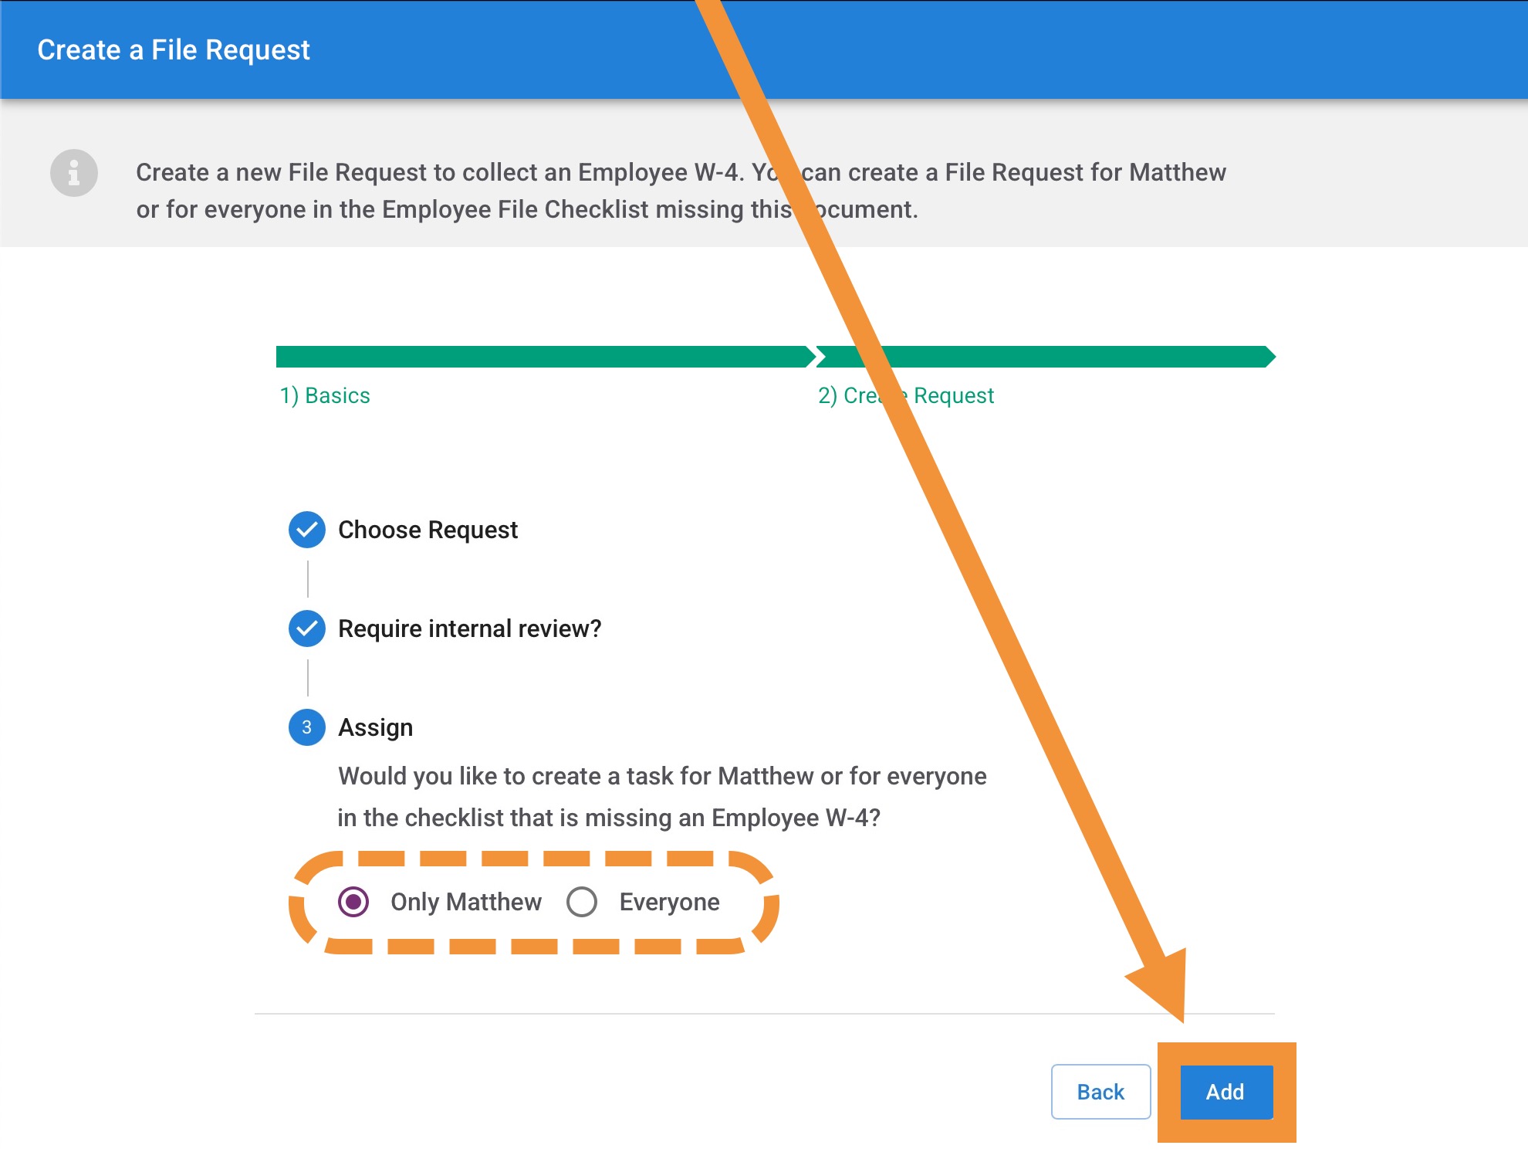Image resolution: width=1528 pixels, height=1152 pixels.
Task: Click the info icon in the banner
Action: coord(74,172)
